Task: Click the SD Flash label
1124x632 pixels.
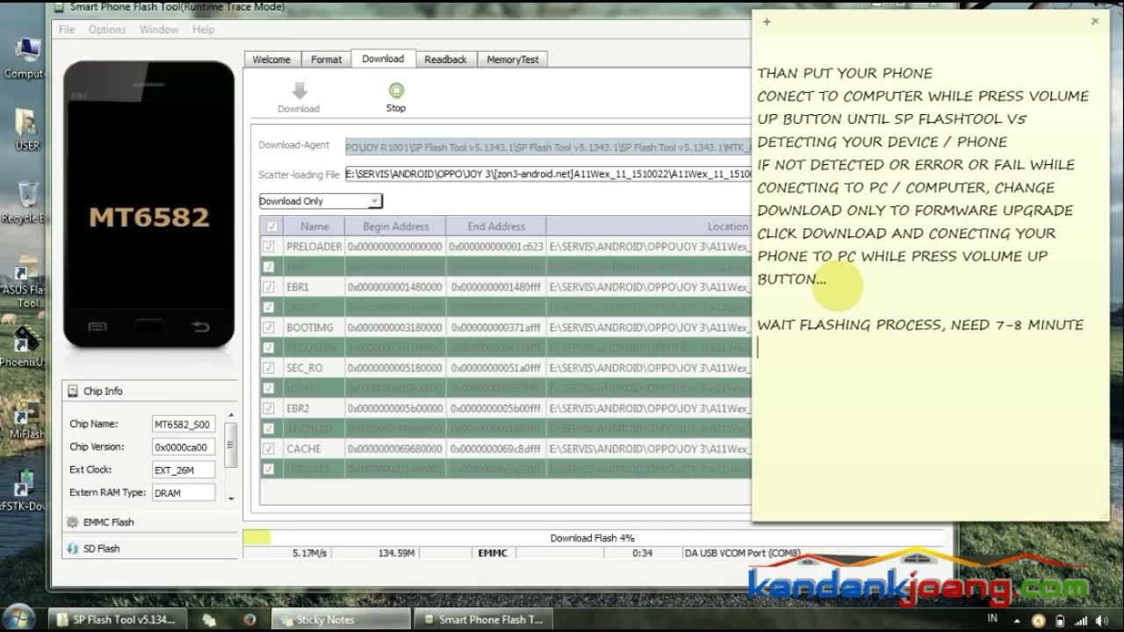Action: 102,549
